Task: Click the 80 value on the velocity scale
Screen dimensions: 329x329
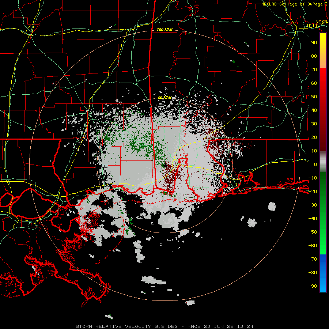Action: point(314,56)
